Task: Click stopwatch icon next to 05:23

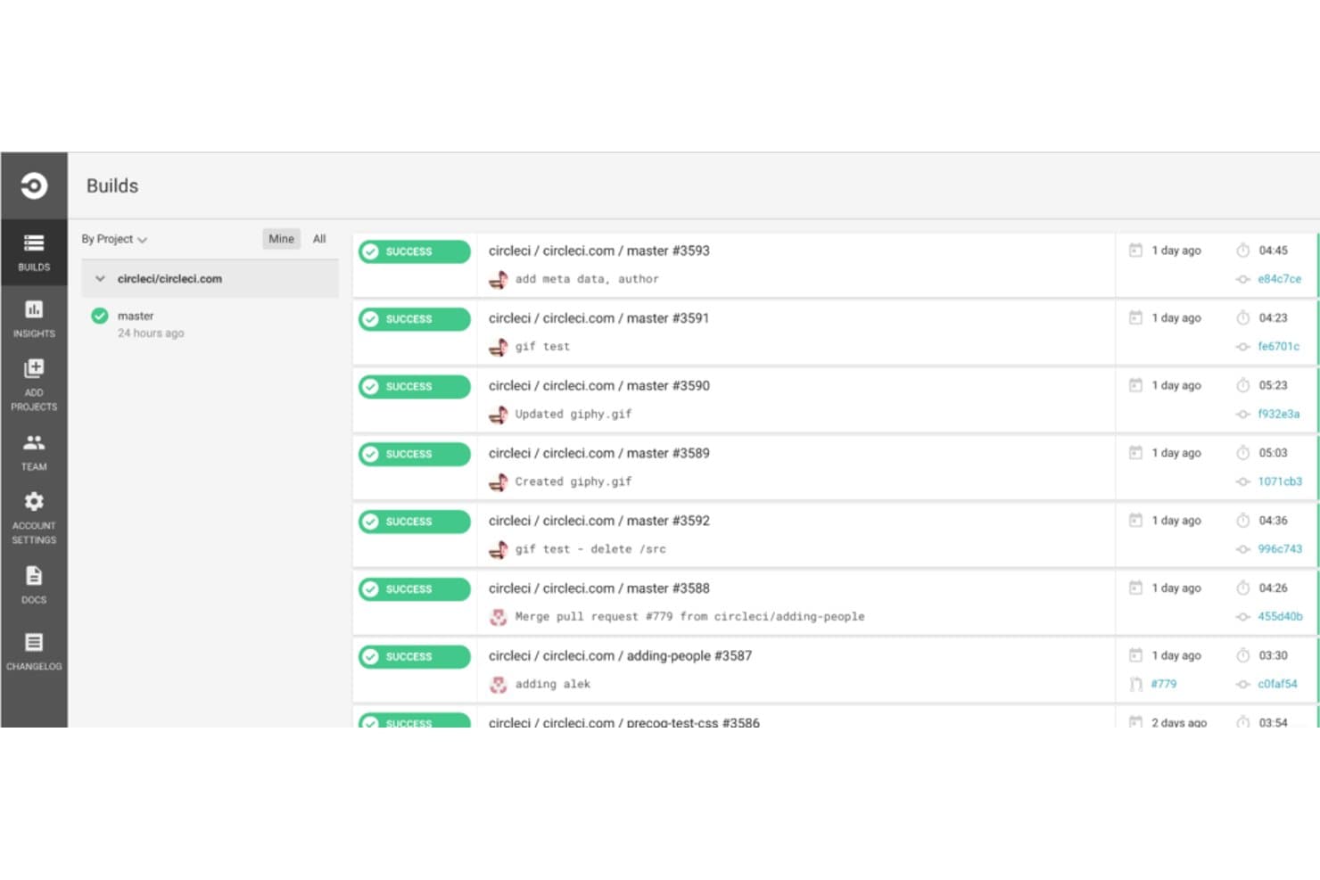Action: 1242,385
